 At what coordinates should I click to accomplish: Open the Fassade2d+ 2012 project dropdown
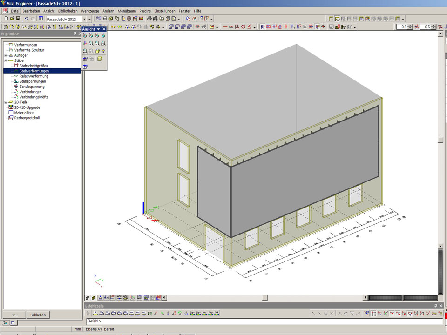point(84,19)
